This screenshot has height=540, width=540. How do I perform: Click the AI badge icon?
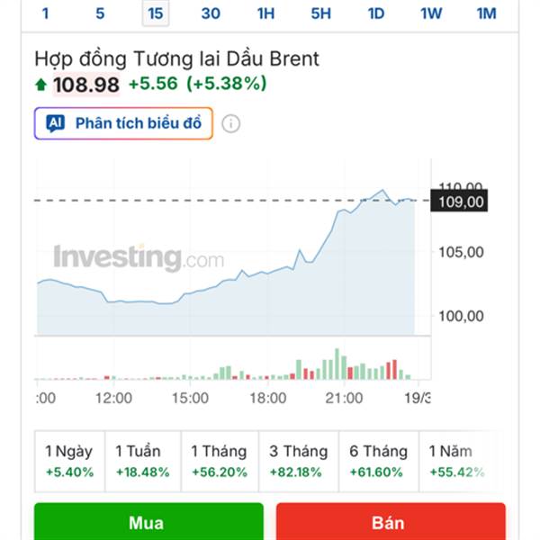tap(55, 123)
